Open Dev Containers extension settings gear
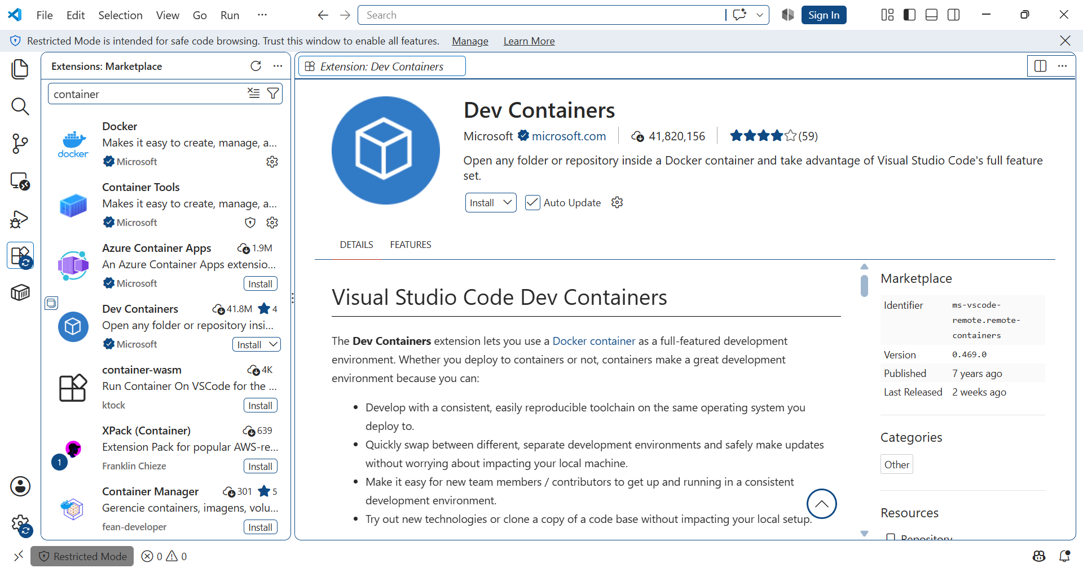This screenshot has width=1083, height=568. (617, 202)
